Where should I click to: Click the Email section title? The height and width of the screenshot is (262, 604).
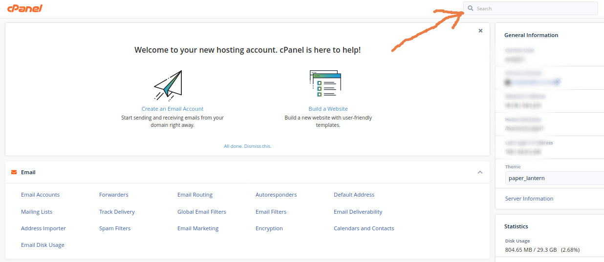[x=28, y=172]
